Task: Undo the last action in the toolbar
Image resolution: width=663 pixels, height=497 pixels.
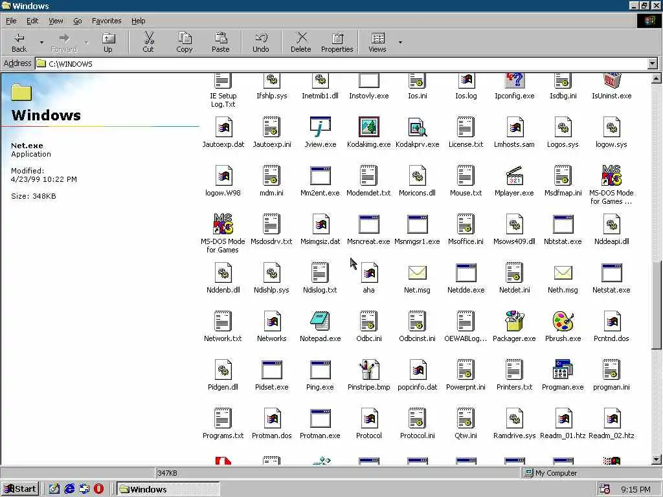Action: click(260, 42)
